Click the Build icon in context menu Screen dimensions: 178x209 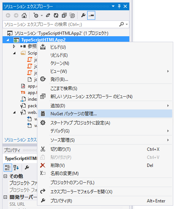[43, 47]
